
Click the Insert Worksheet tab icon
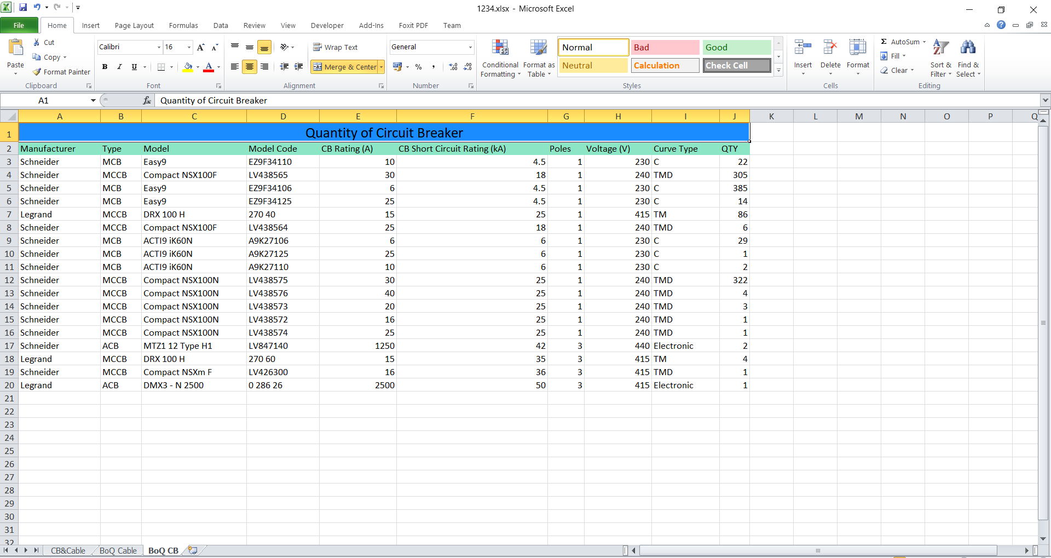click(x=193, y=550)
